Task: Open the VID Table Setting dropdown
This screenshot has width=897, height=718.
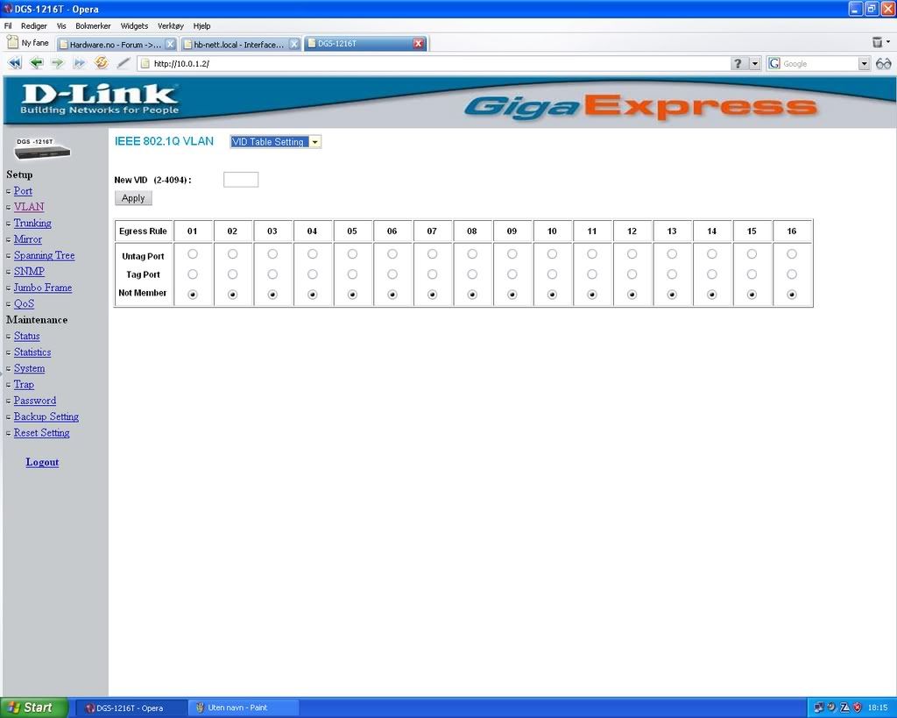Action: click(275, 142)
